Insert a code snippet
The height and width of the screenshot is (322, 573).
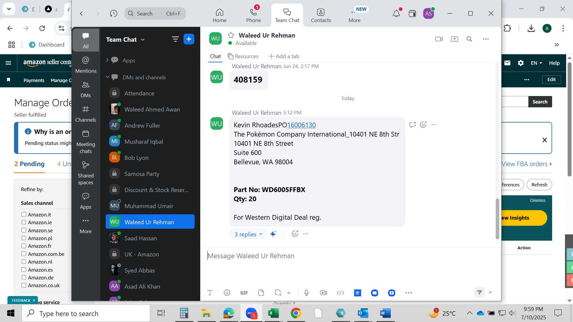click(x=341, y=293)
